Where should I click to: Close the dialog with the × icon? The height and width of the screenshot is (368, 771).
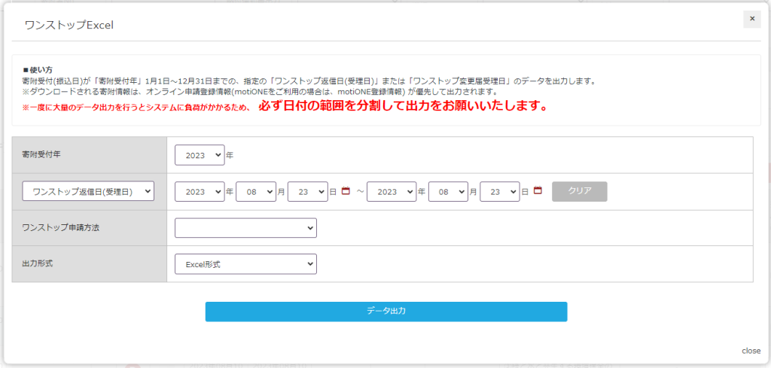pos(751,19)
